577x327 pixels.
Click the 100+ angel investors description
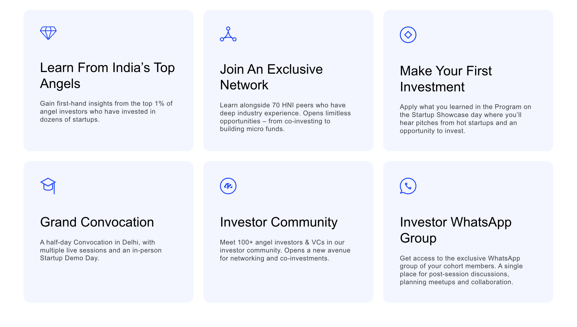pos(285,250)
